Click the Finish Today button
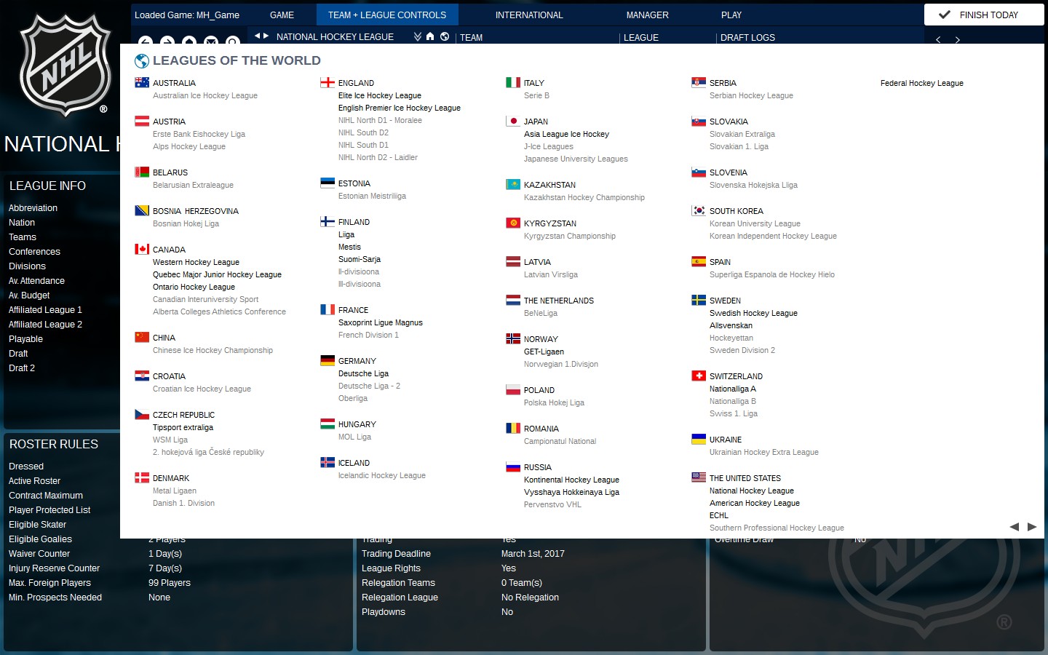The height and width of the screenshot is (655, 1048). coord(983,14)
